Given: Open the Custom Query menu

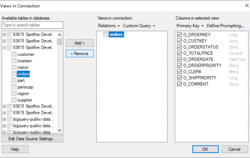Looking at the screenshot, I should pos(139,26).
